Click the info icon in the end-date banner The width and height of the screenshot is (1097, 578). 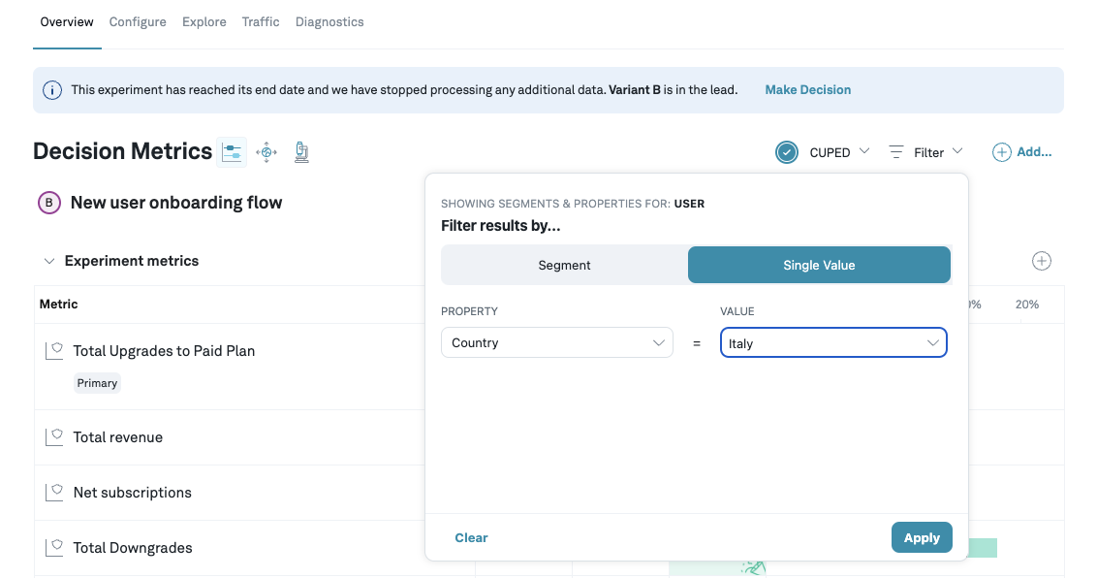(x=51, y=89)
